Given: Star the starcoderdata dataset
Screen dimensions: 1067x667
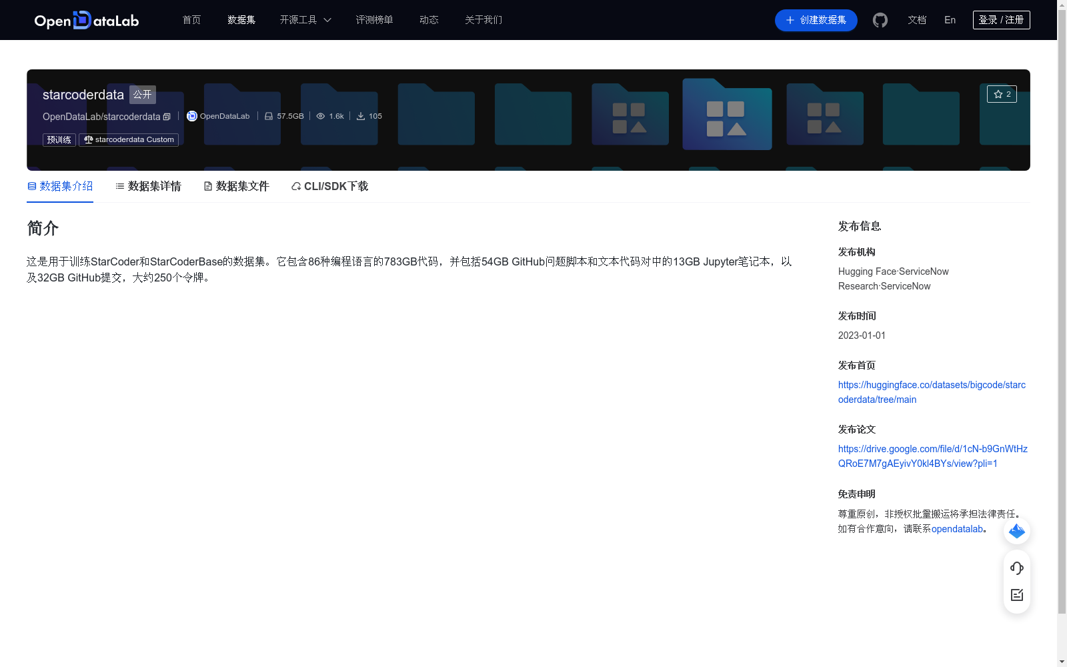Looking at the screenshot, I should pos(1002,94).
